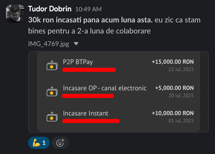Click Tudor Dobrin's profile avatar
The width and height of the screenshot is (215, 154).
coord(15,14)
